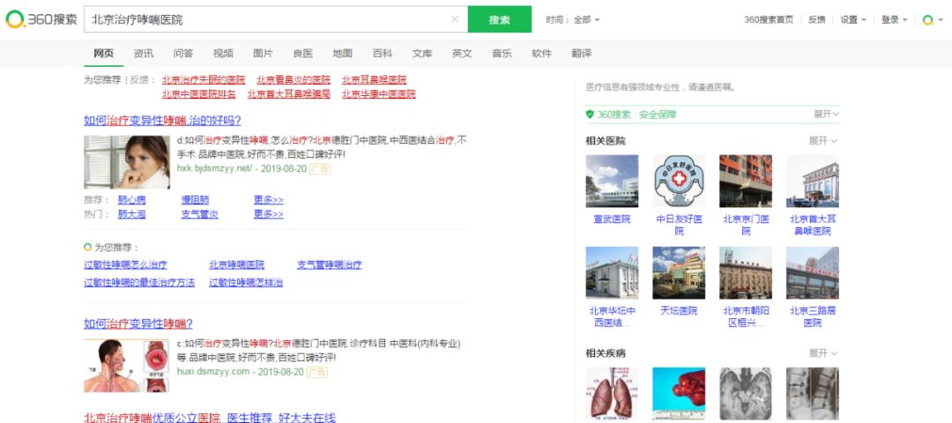Expand the 相关疾病 section with 展开
This screenshot has width=952, height=423.
(x=823, y=353)
